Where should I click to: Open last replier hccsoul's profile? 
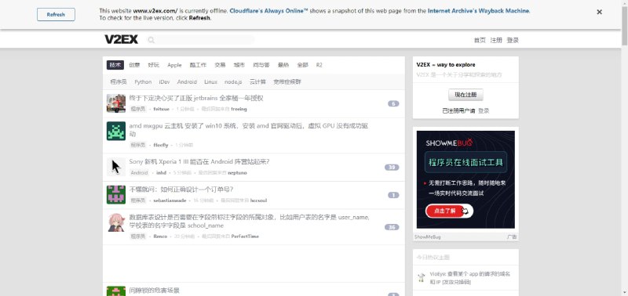(258, 200)
